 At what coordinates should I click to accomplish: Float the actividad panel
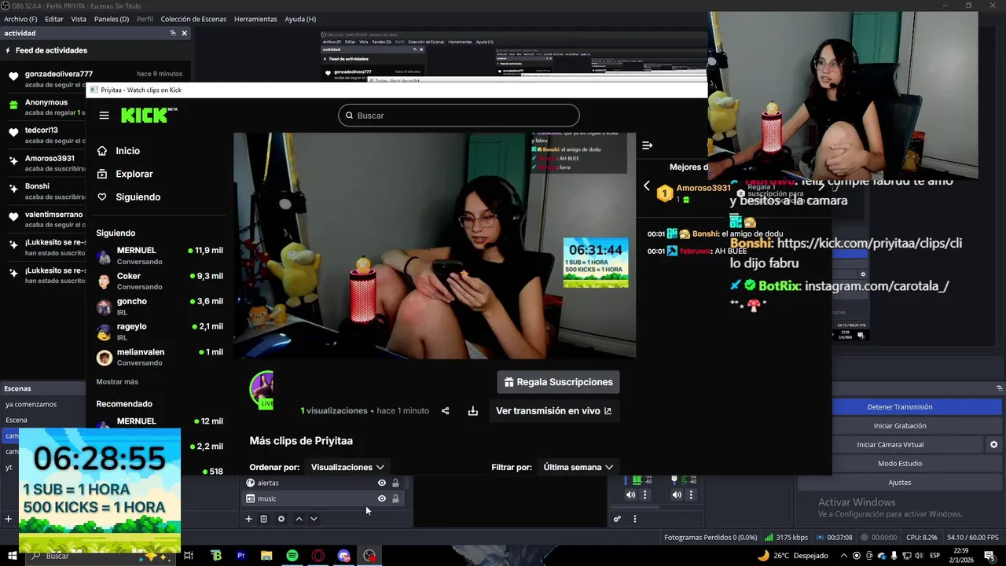(x=173, y=33)
